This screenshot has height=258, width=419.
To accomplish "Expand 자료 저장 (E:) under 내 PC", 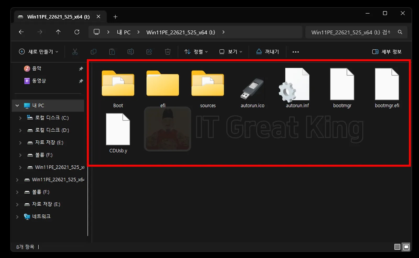I will 20,142.
